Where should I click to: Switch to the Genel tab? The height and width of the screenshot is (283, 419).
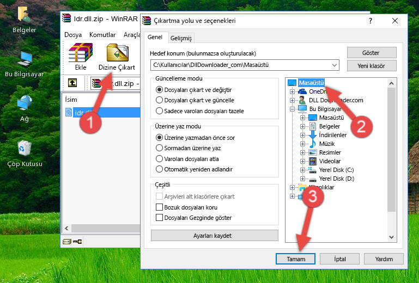pyautogui.click(x=155, y=38)
